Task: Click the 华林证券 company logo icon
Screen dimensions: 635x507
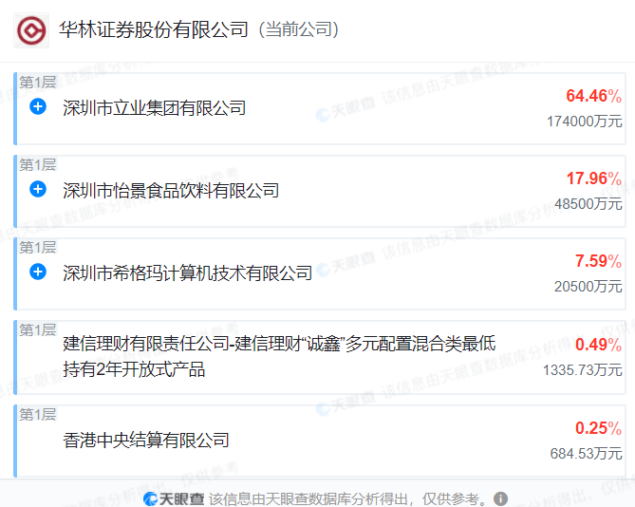Action: [x=31, y=30]
